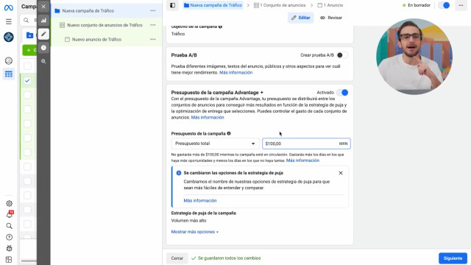Image resolution: width=471 pixels, height=265 pixels.
Task: Open the top-right more options ellipsis
Action: click(x=461, y=5)
